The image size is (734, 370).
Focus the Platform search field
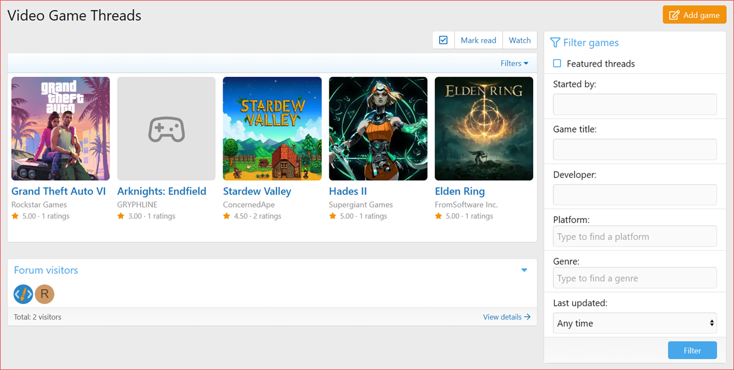(635, 236)
